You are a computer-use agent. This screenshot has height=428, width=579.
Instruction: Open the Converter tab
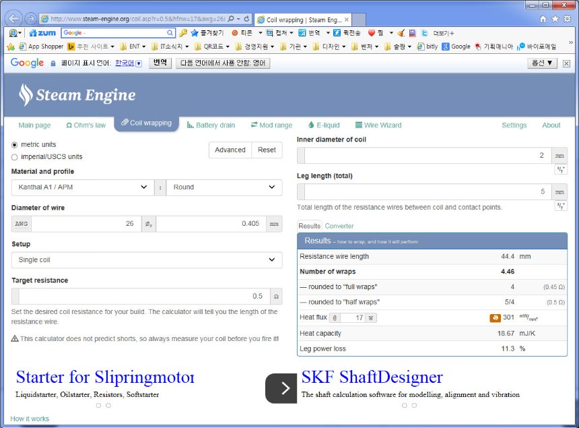tap(339, 226)
